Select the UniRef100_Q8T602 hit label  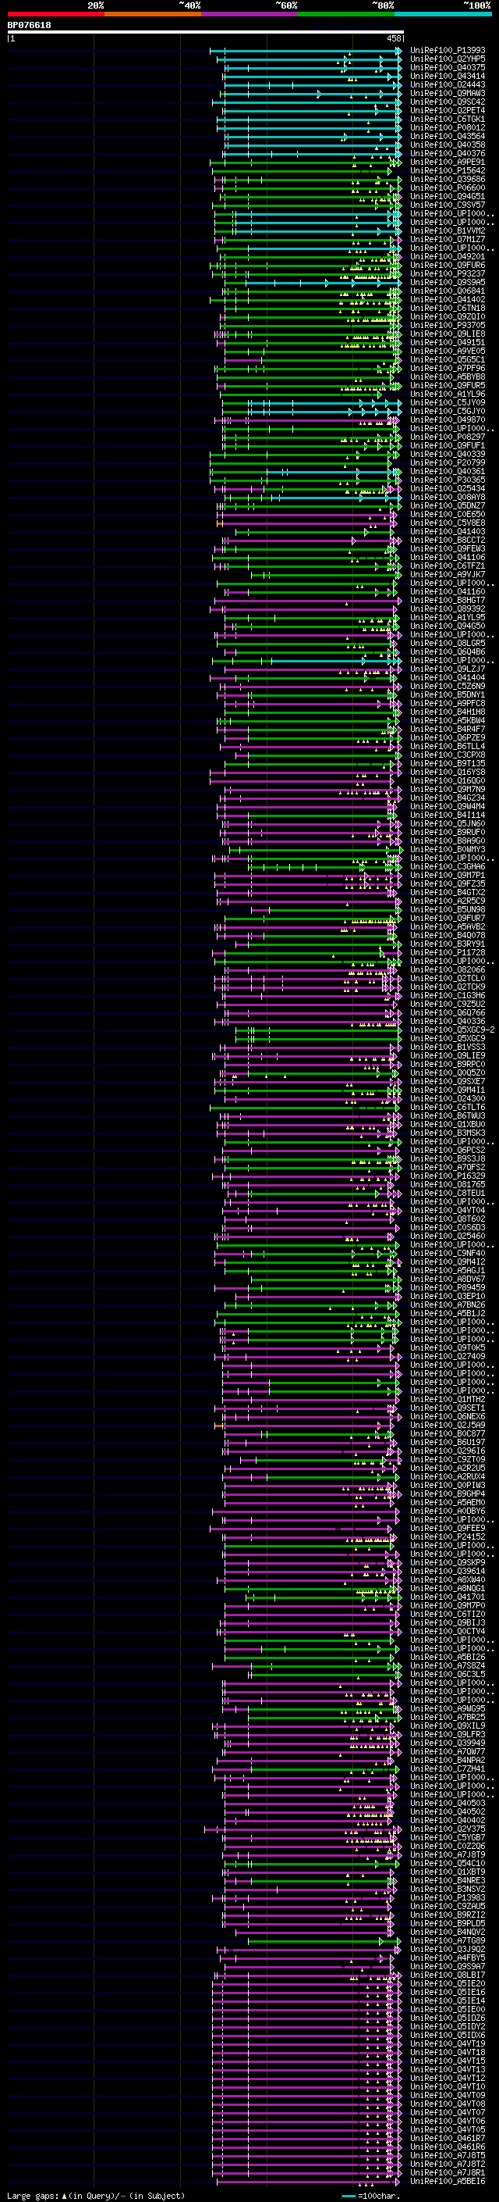pyautogui.click(x=448, y=1219)
